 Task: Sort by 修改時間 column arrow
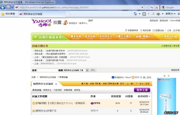coord(149,96)
